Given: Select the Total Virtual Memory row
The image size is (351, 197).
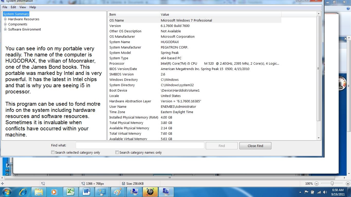Looking at the screenshot, I should point(195,133).
